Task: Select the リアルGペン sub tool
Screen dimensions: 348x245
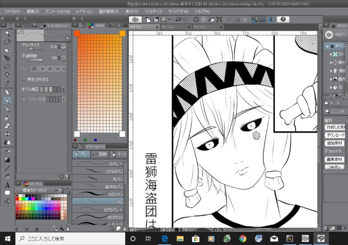Action: 97,171
